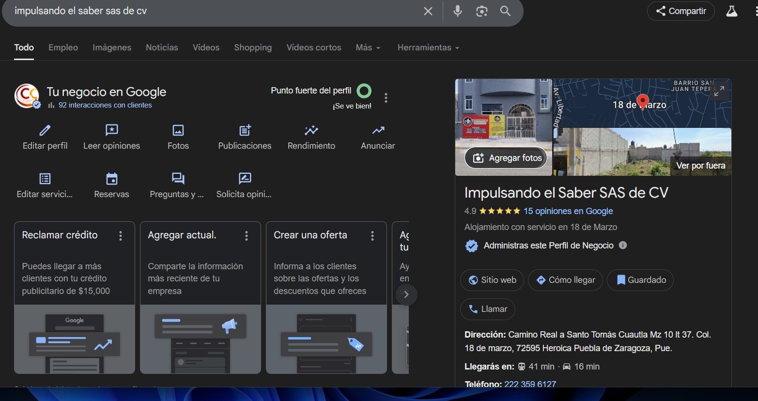Click the Anunciar trend arrow icon

pyautogui.click(x=378, y=130)
